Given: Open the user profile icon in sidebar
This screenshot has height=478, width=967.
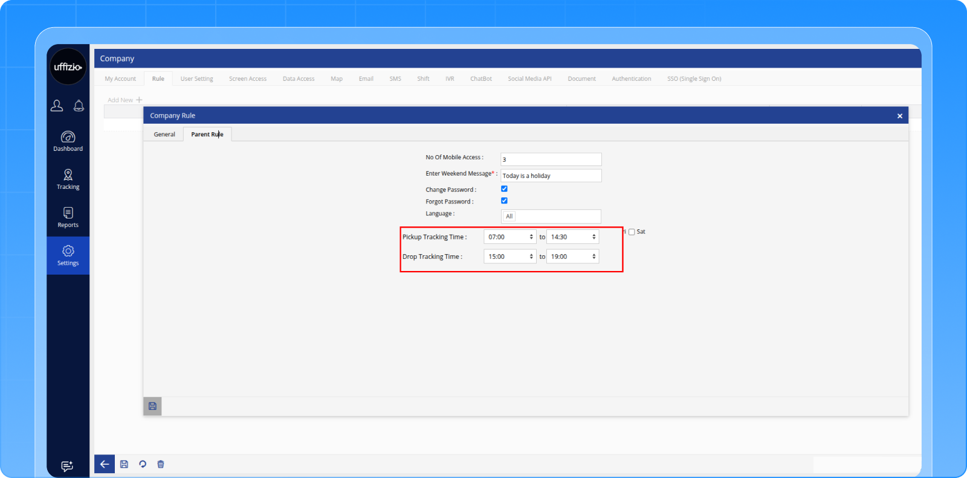Looking at the screenshot, I should [x=57, y=106].
